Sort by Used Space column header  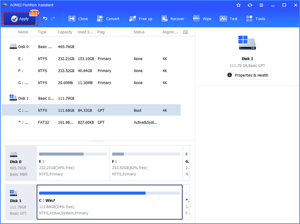pos(85,32)
